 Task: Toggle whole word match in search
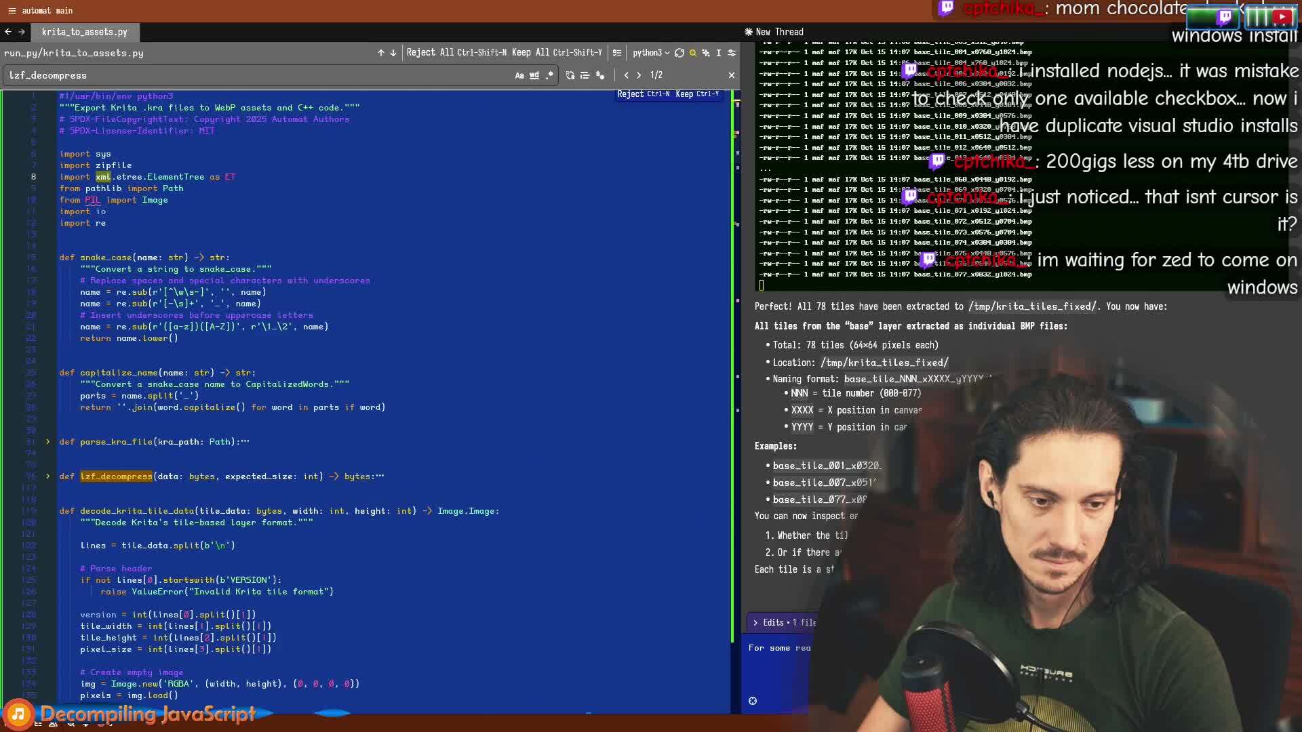click(x=534, y=75)
